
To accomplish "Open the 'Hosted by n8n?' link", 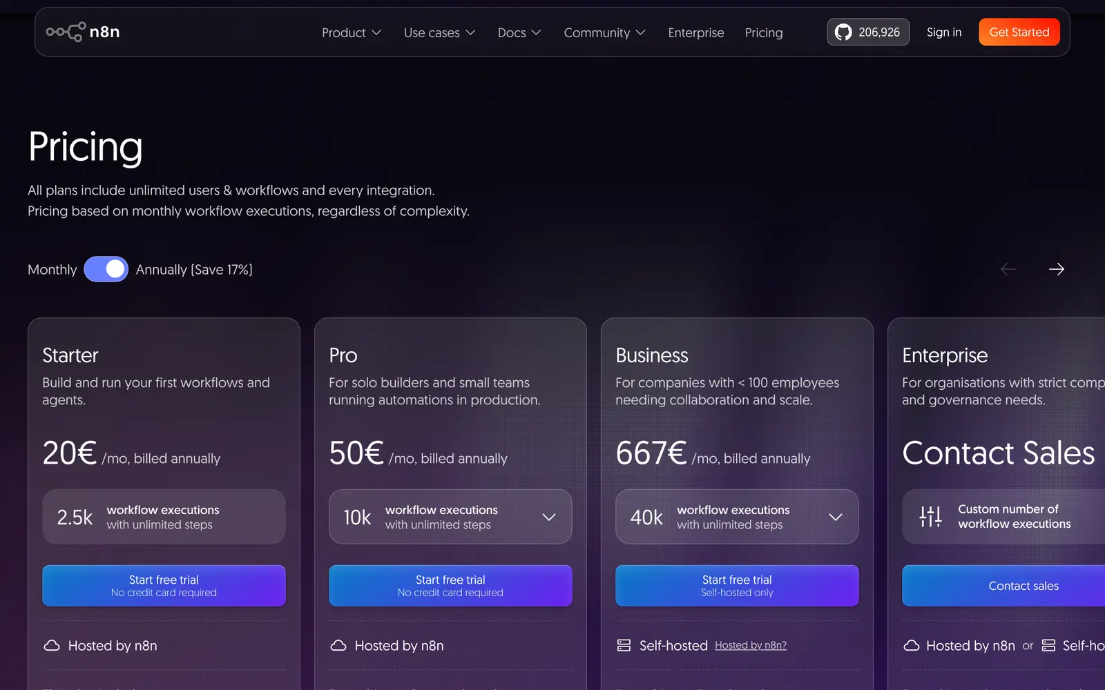I will click(751, 645).
